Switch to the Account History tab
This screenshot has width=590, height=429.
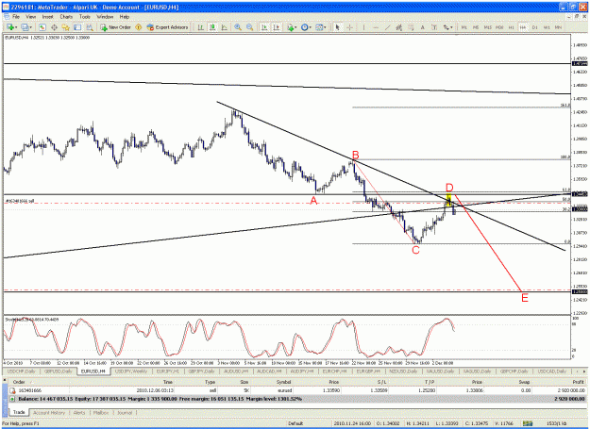click(49, 412)
